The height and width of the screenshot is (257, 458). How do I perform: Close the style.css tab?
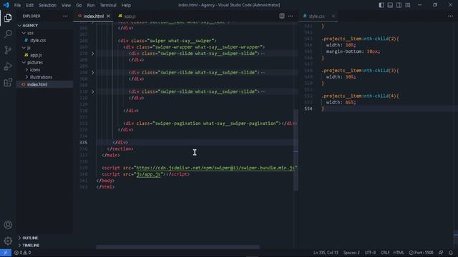(333, 16)
